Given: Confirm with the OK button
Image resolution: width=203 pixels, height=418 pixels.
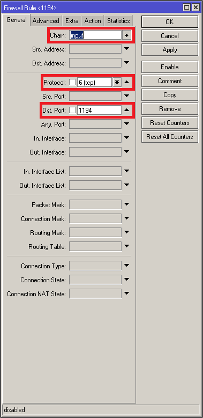Looking at the screenshot, I should click(170, 22).
